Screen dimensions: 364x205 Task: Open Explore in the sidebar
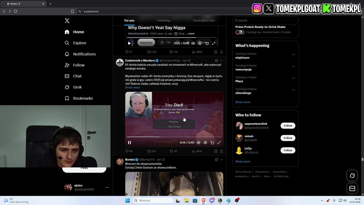coord(76,43)
